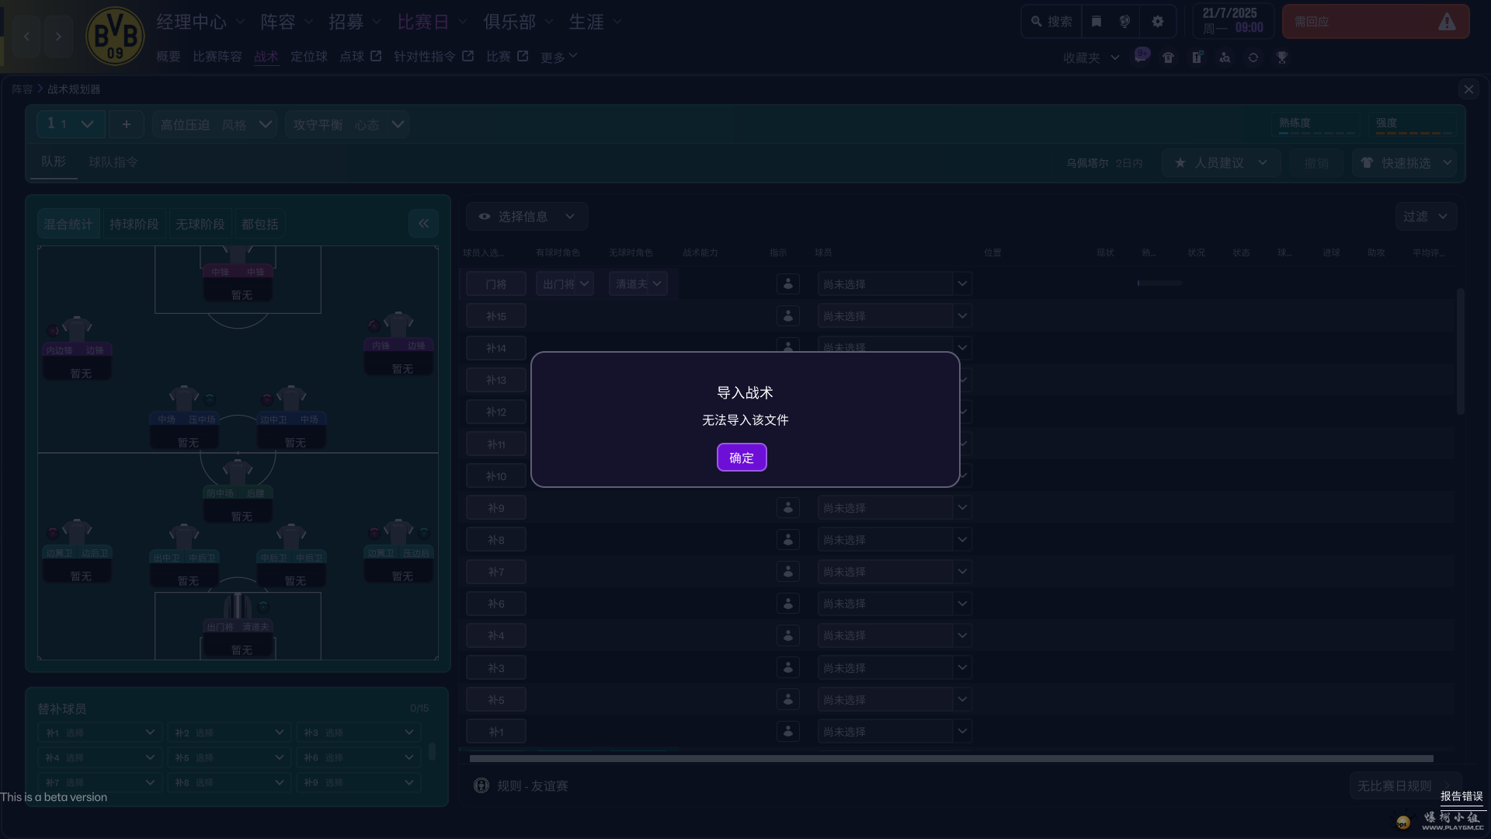The width and height of the screenshot is (1491, 839).
Task: Open the messages icon with 9+ badge
Action: pos(1140,57)
